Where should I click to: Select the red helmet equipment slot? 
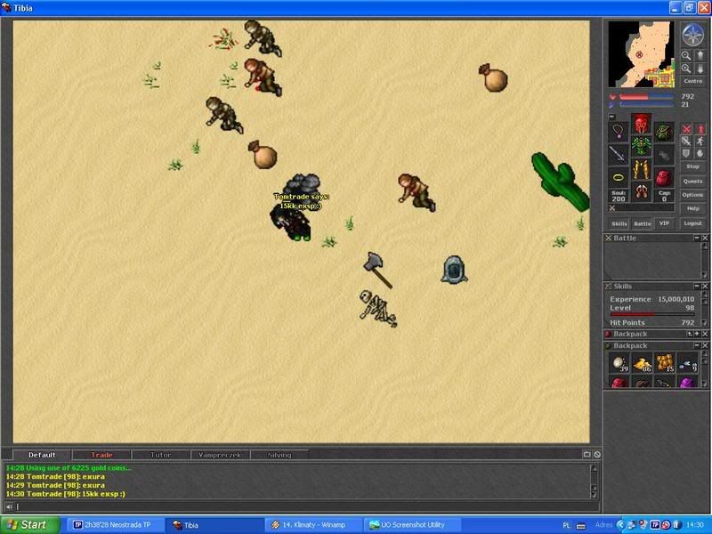click(641, 124)
